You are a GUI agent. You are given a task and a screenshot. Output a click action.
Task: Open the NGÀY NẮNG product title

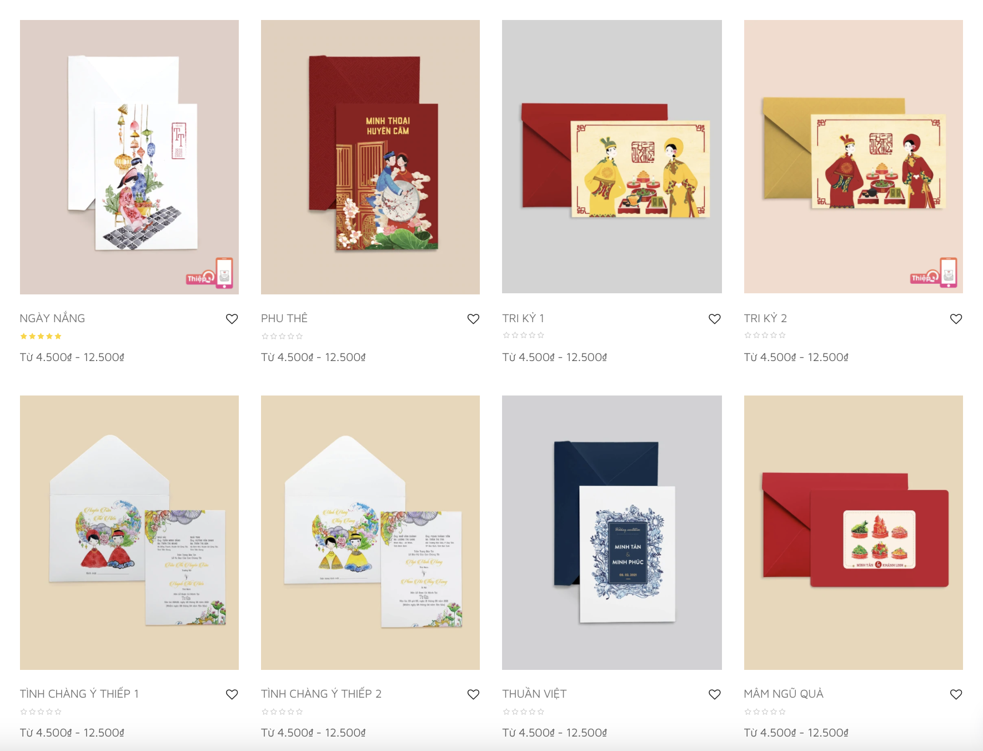[x=52, y=318]
